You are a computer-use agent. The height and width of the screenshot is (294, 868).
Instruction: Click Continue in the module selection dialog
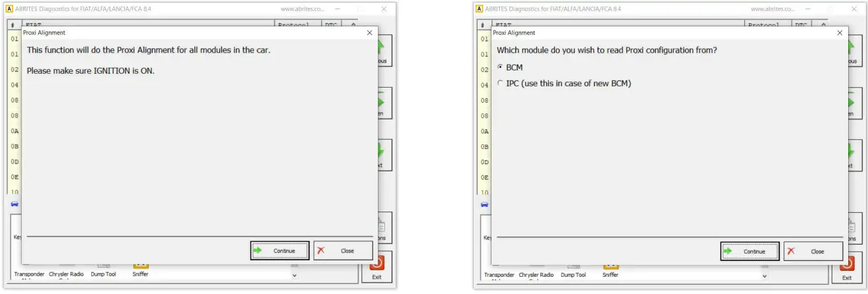(x=750, y=251)
